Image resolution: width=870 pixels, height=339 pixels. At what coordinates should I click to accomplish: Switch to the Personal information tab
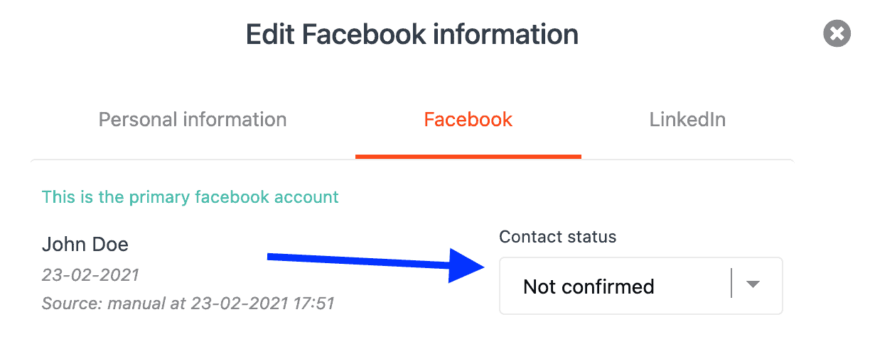tap(193, 119)
